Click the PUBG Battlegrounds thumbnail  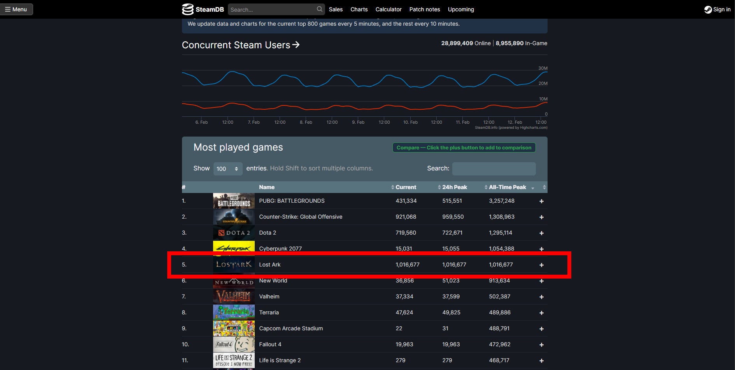pyautogui.click(x=234, y=201)
